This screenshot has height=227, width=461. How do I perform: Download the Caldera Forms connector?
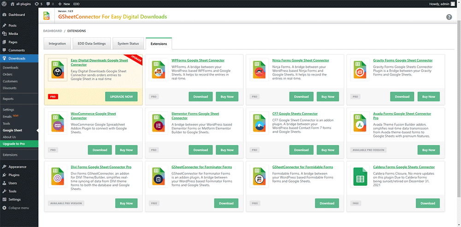click(428, 203)
